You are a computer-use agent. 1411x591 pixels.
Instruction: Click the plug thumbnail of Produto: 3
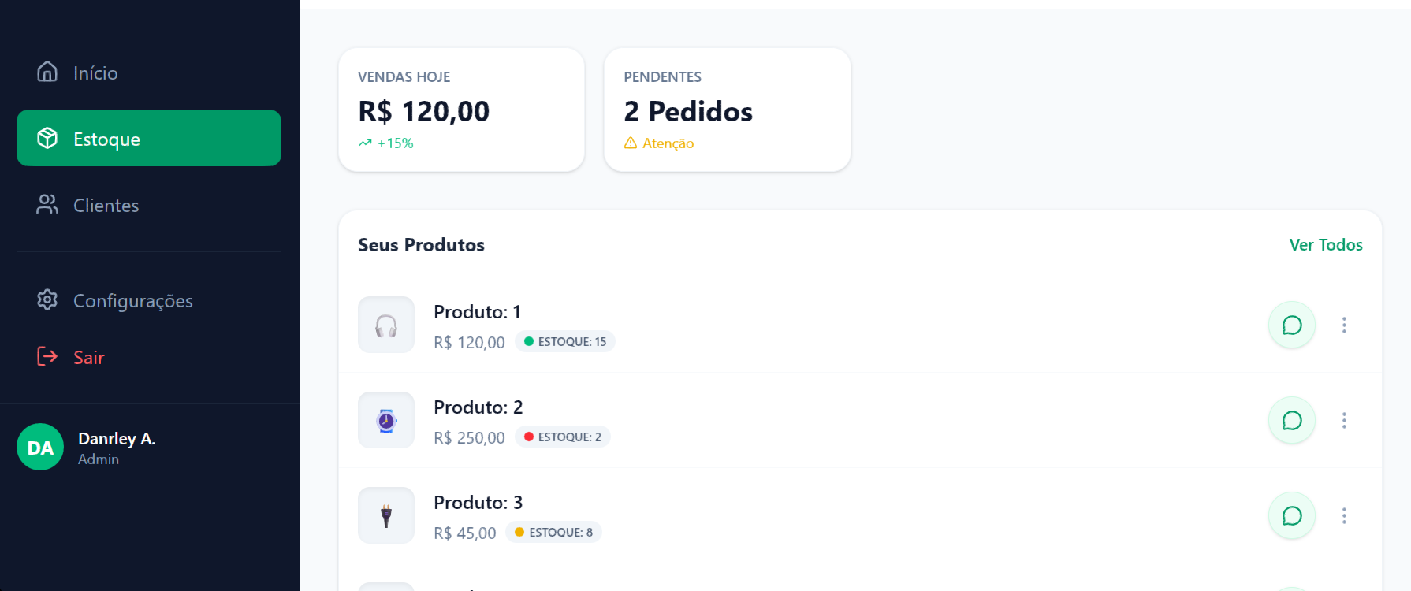tap(386, 515)
